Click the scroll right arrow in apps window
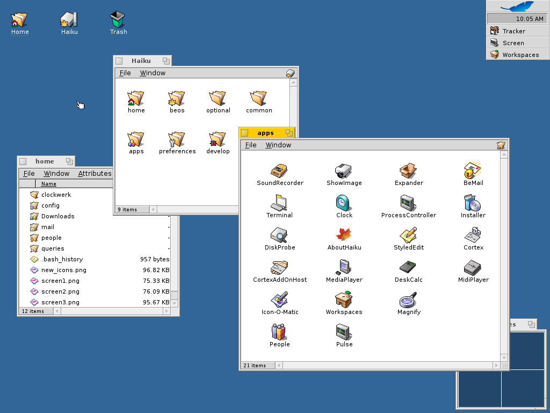Viewport: 550px width, 413px height. pos(496,366)
